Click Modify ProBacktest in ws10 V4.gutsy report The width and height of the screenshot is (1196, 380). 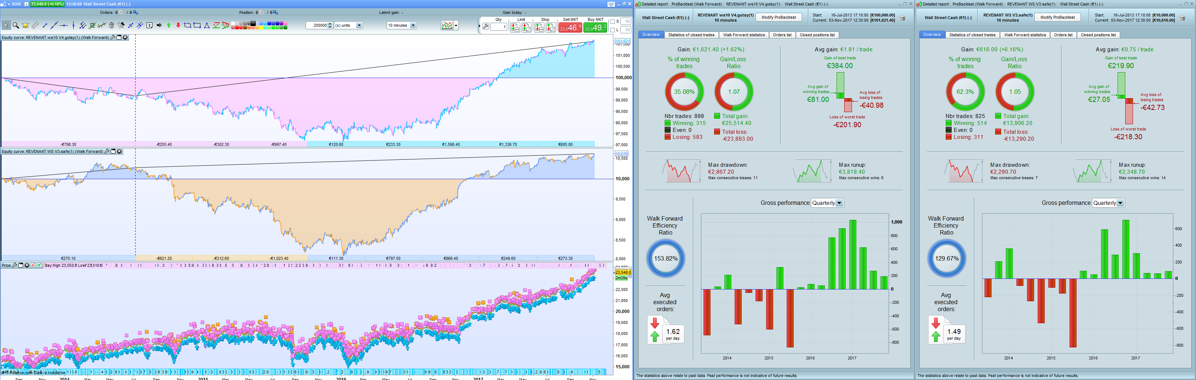779,18
